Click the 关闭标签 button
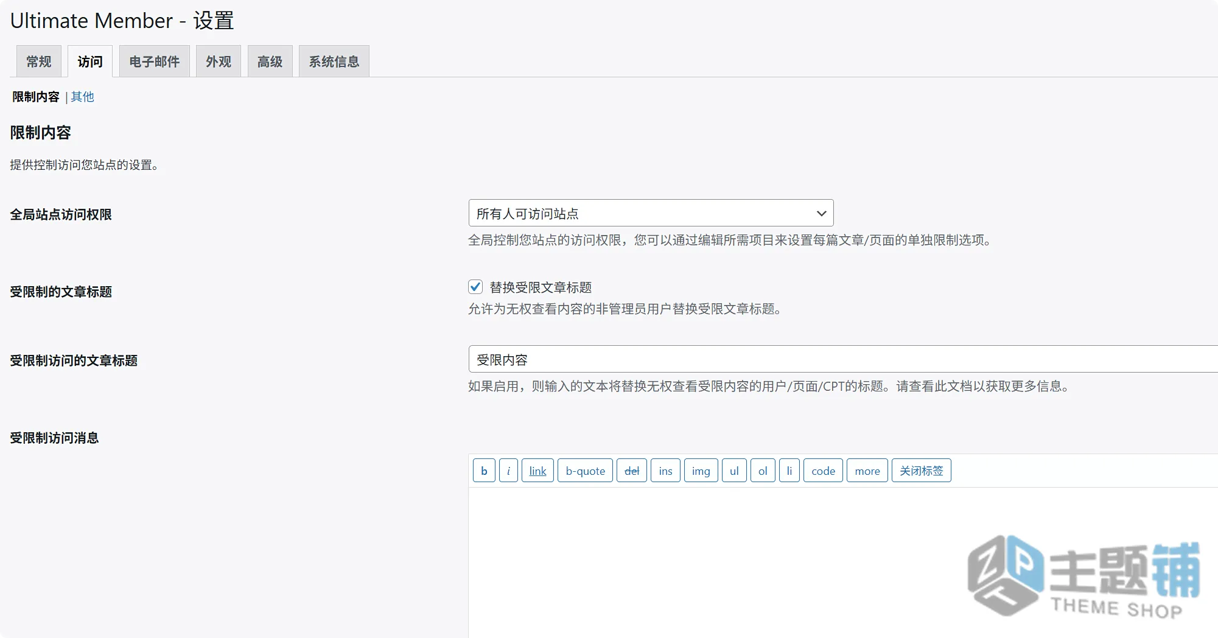The height and width of the screenshot is (638, 1218). coord(922,471)
